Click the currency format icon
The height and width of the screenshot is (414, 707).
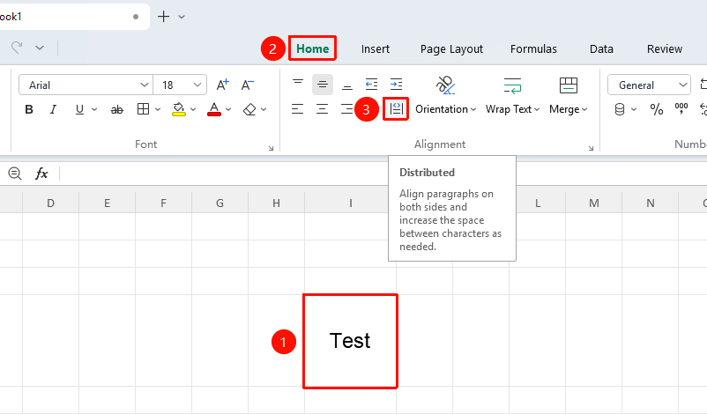[620, 109]
